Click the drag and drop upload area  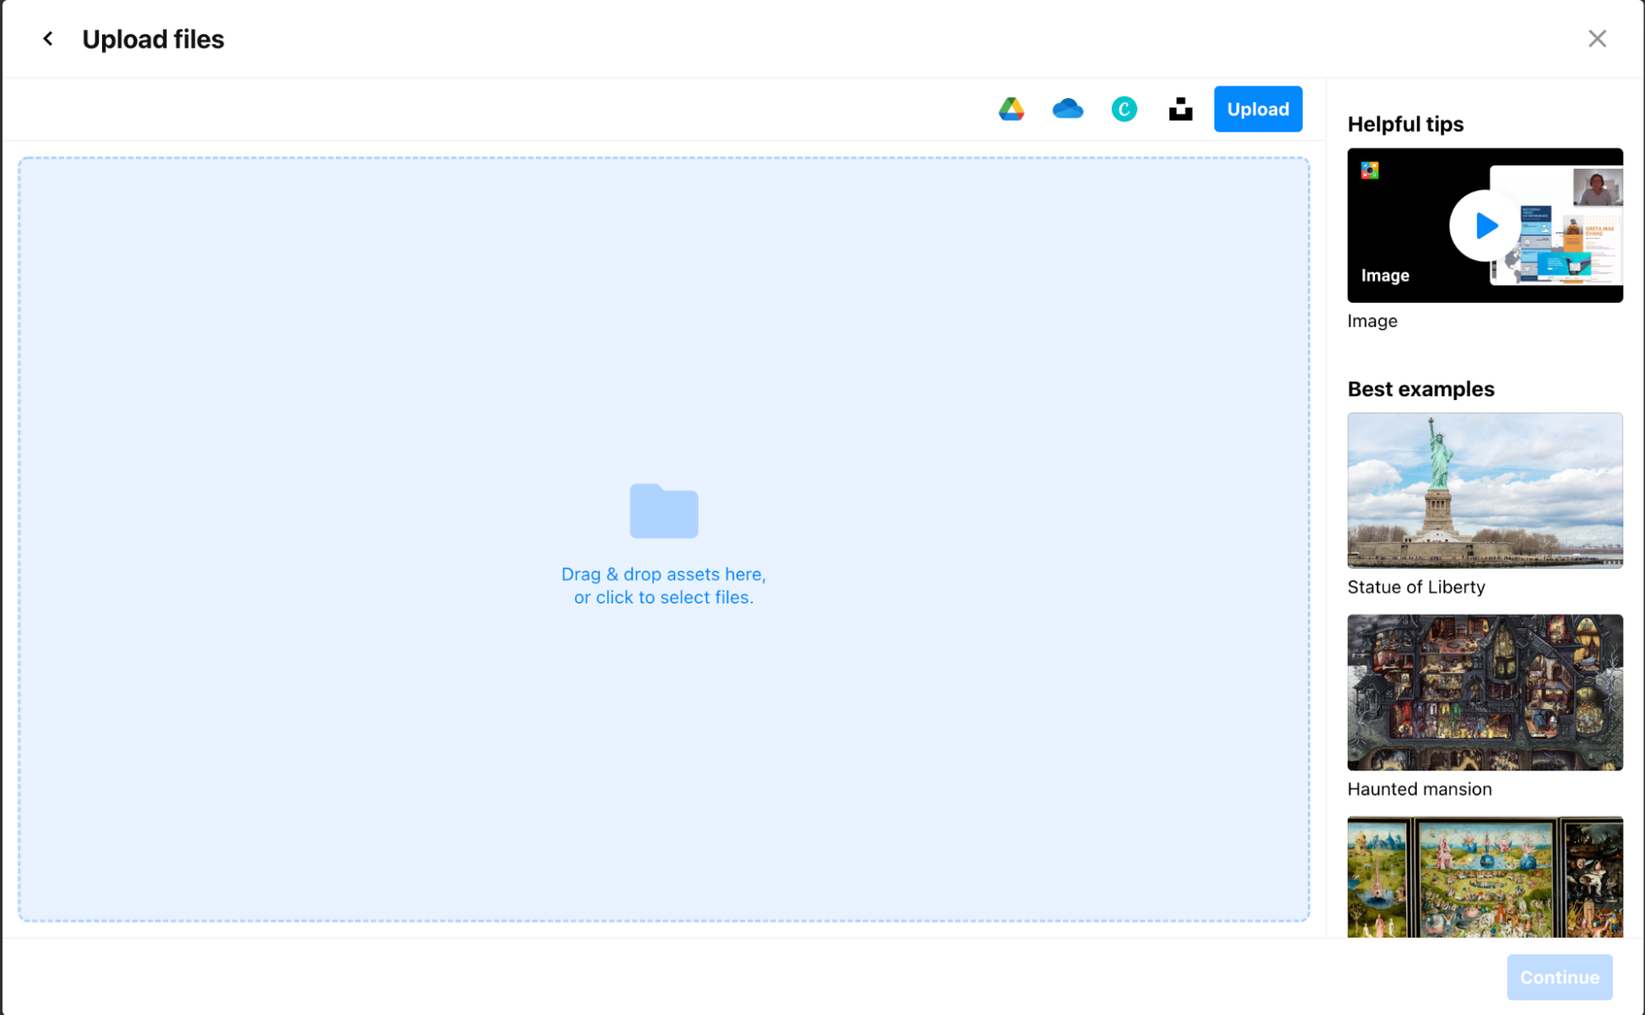(662, 540)
